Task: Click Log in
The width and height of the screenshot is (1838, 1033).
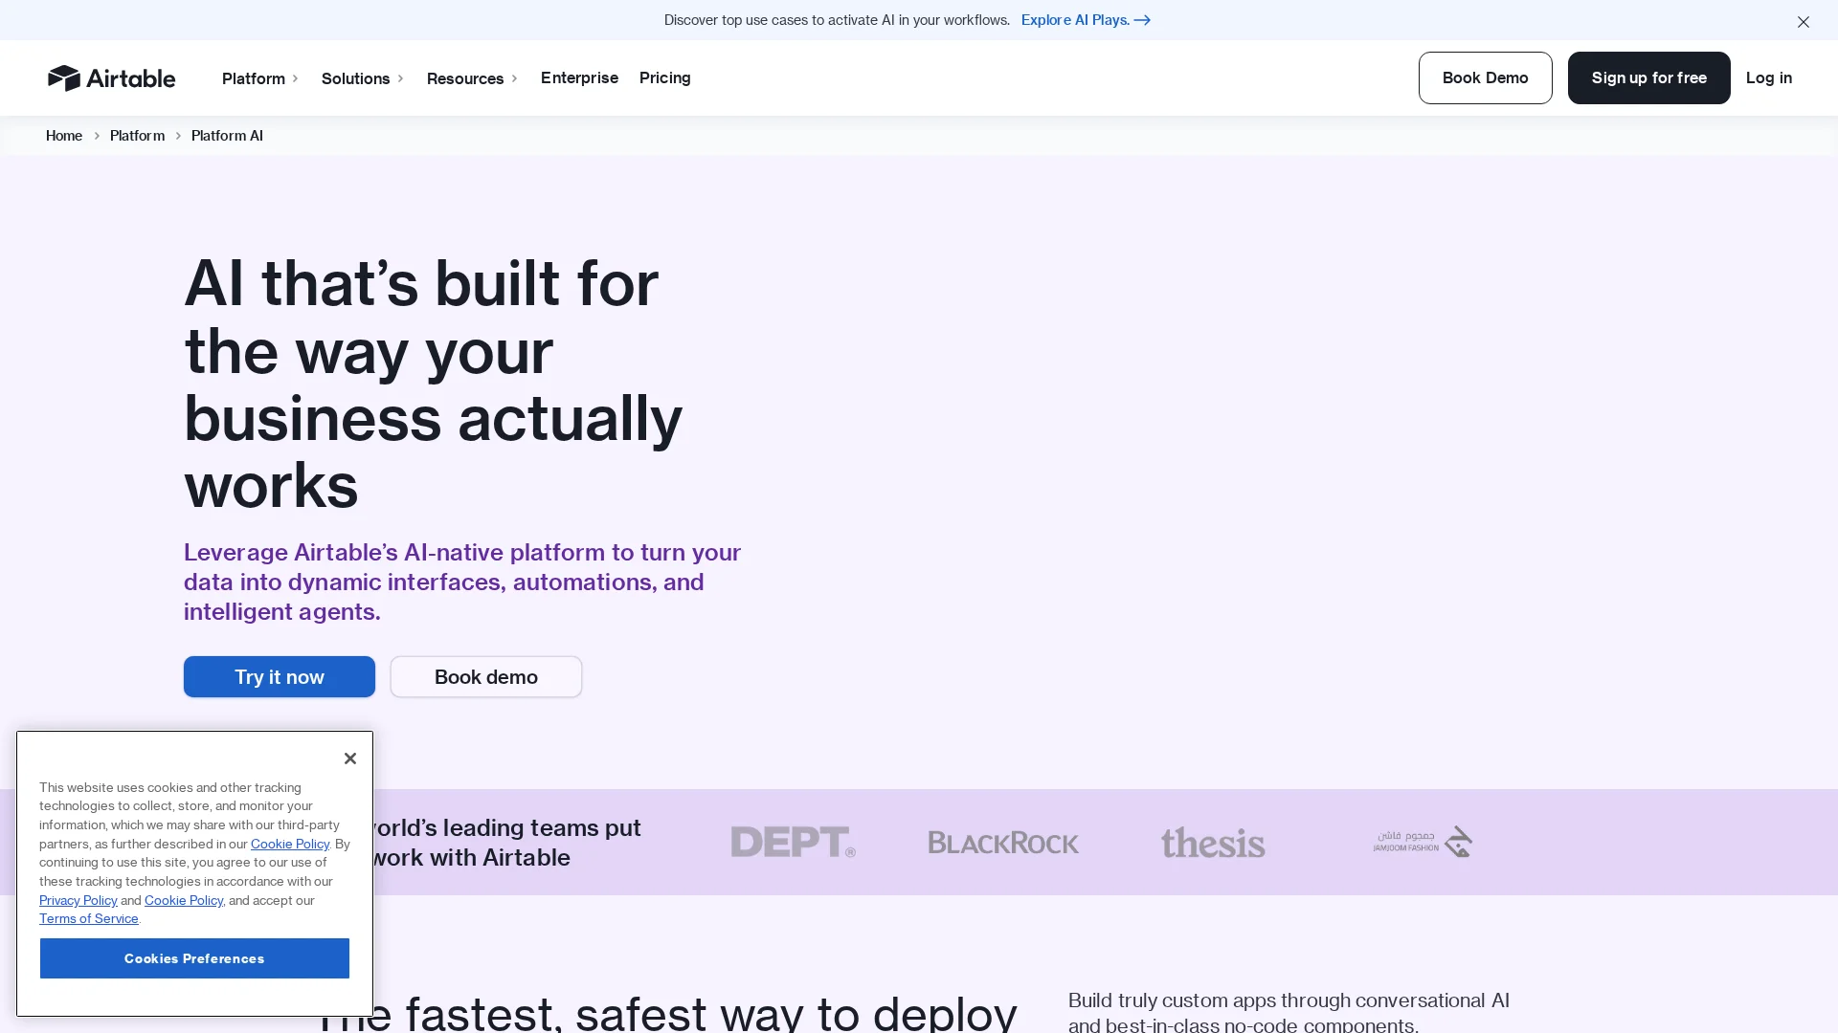Action: click(1768, 77)
